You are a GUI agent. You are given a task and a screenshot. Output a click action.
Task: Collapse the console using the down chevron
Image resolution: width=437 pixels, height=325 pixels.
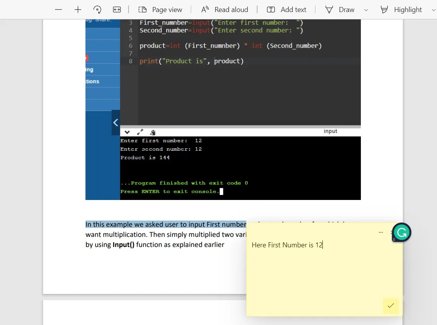pos(127,132)
